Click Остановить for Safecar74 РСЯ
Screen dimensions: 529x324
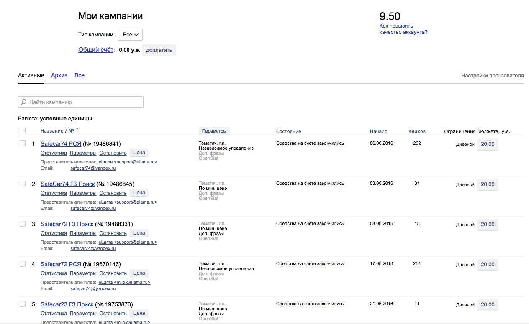click(x=113, y=153)
